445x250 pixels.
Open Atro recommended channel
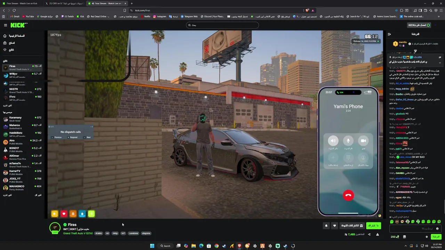22,142
